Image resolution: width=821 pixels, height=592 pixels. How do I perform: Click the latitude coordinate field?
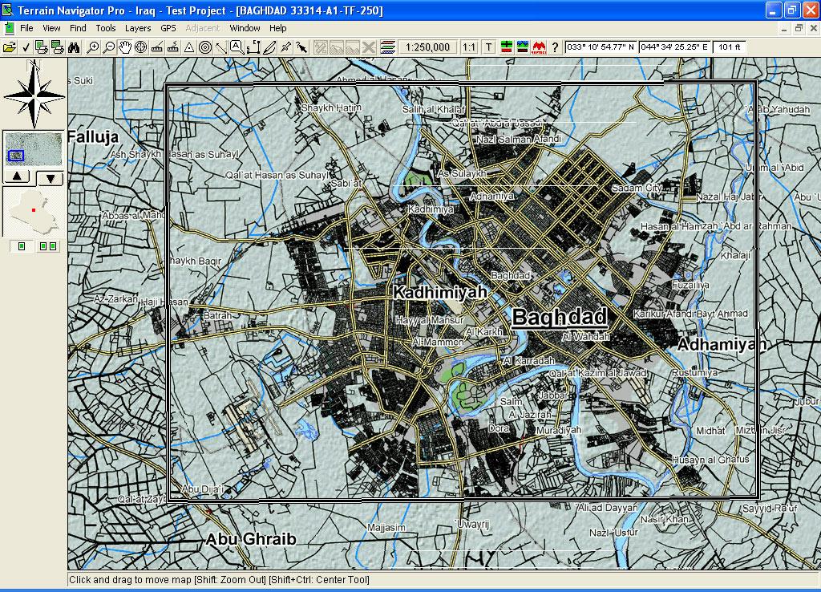coord(600,47)
